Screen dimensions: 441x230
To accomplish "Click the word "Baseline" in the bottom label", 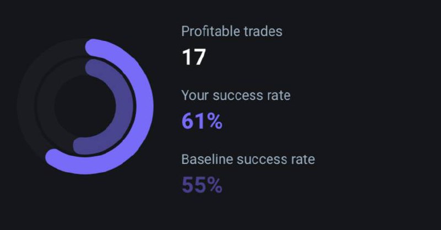I will point(208,159).
